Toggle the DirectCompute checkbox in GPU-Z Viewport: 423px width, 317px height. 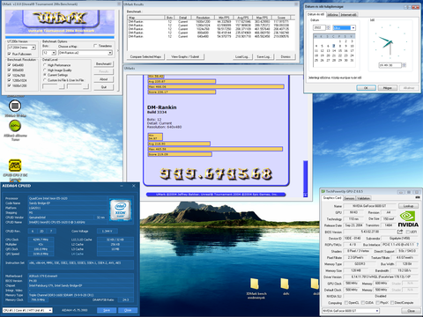pyautogui.click(x=392, y=303)
